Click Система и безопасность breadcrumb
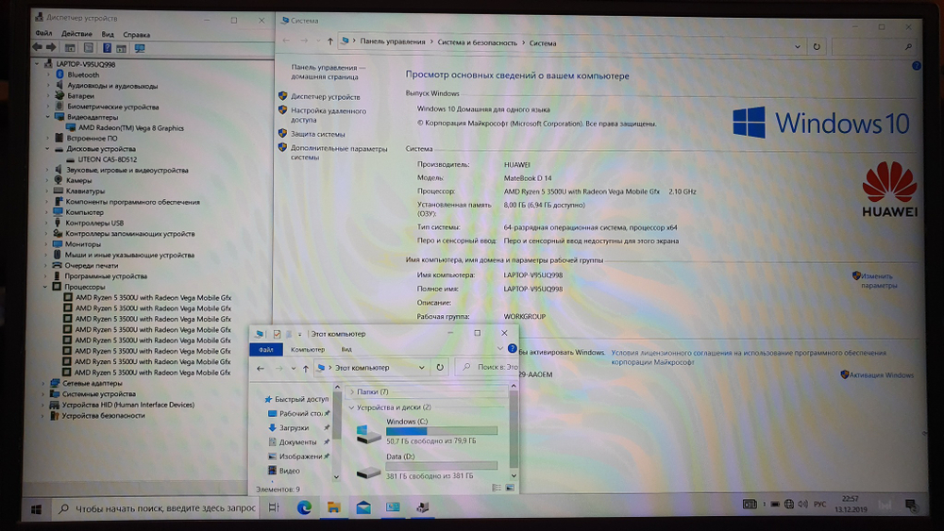Viewport: 944px width, 531px height. click(477, 42)
